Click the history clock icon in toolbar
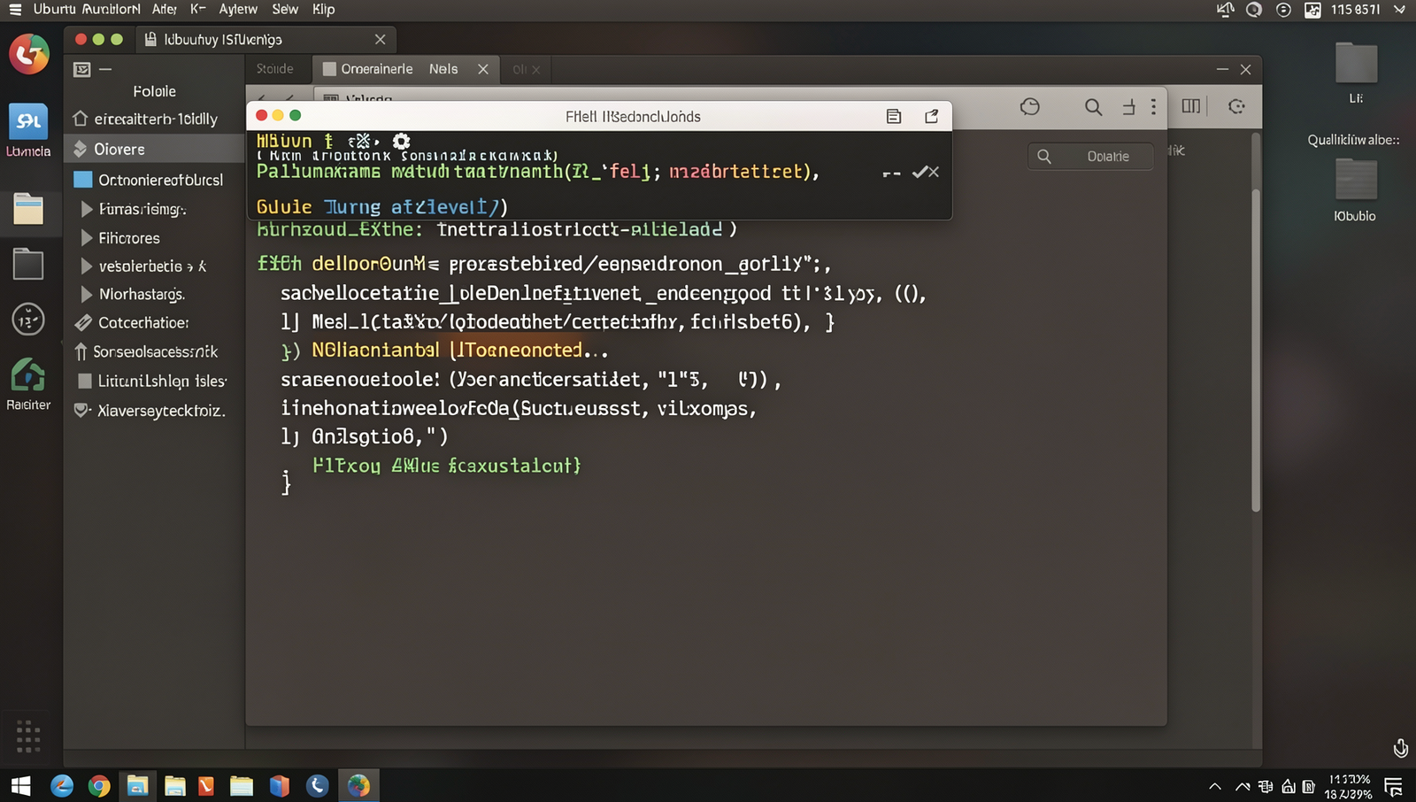Screen dimensions: 1416x802 pyautogui.click(x=1029, y=107)
